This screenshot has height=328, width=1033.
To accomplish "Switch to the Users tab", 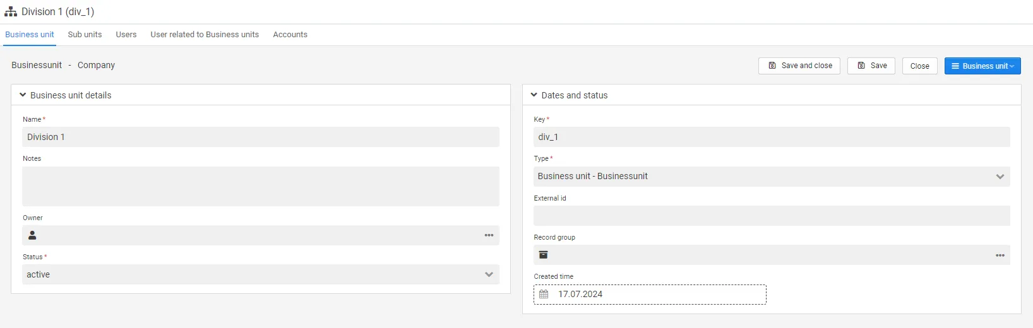I will 126,35.
